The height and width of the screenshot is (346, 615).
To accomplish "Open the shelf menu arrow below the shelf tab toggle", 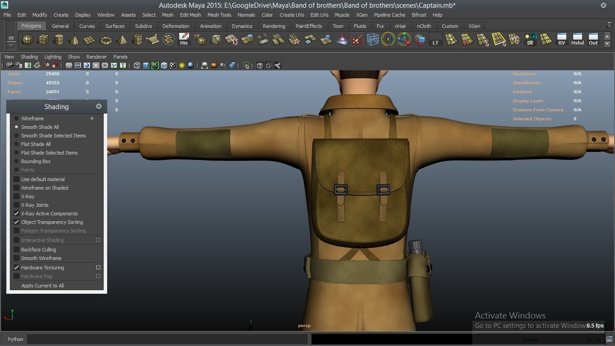I will pos(11,45).
